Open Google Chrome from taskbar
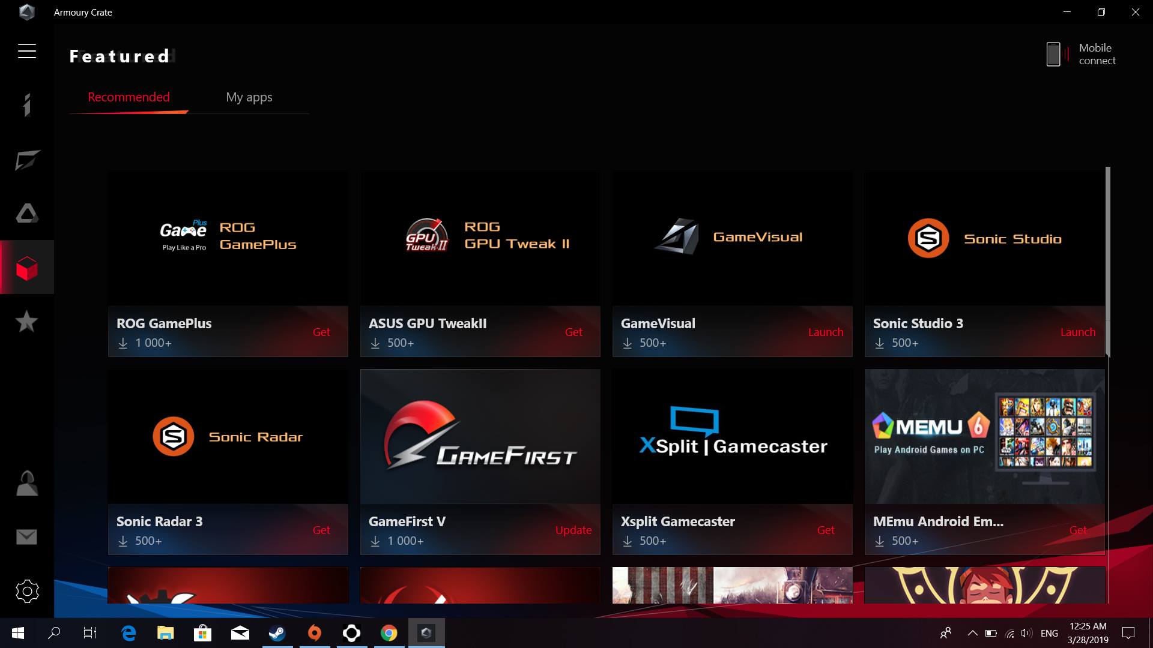The image size is (1153, 648). click(389, 633)
